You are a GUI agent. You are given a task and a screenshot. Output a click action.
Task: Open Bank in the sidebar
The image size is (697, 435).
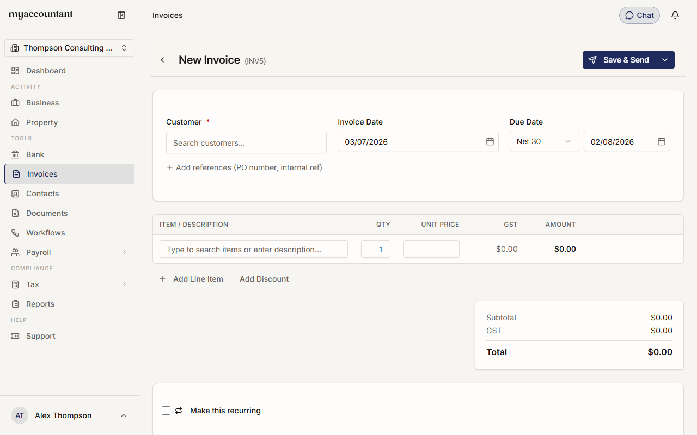[x=69, y=154]
